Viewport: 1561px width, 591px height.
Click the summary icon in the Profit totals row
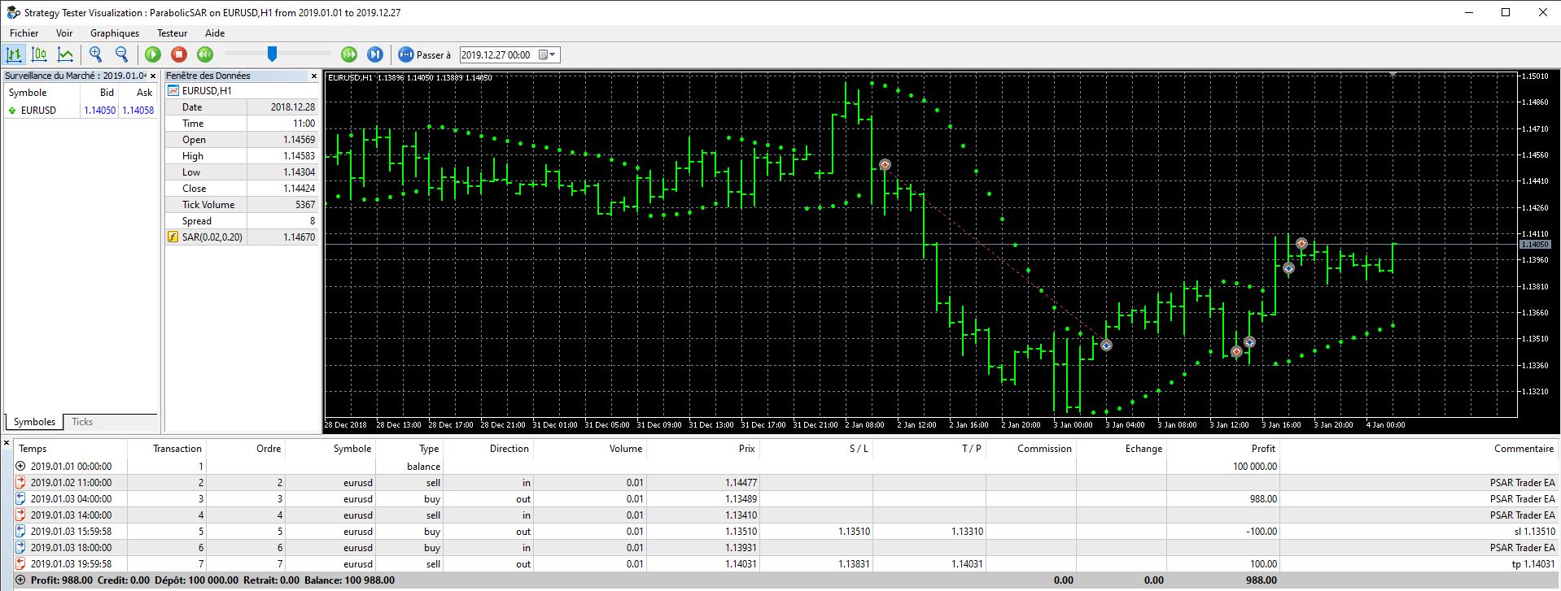point(21,580)
